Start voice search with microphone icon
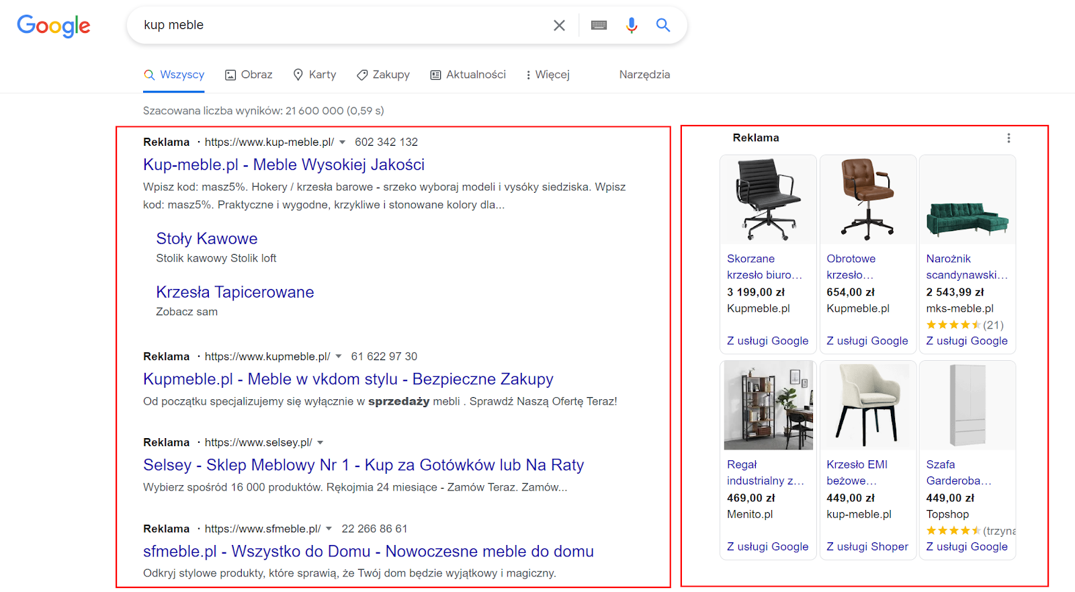The width and height of the screenshot is (1075, 592). [x=632, y=26]
